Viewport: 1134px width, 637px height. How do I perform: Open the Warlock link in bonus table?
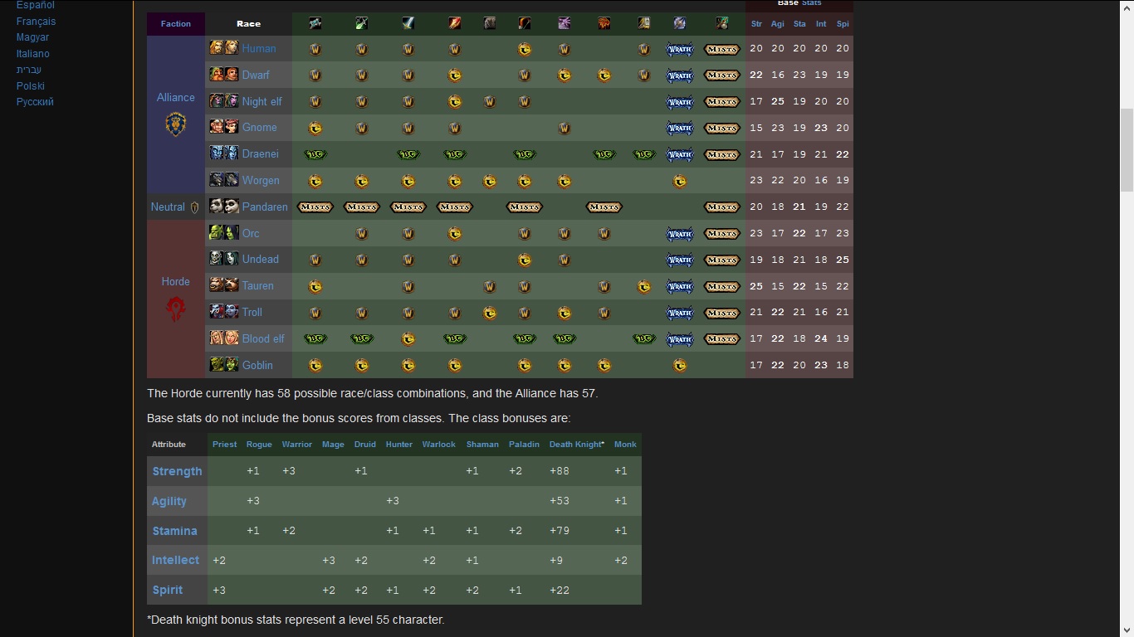coord(438,445)
